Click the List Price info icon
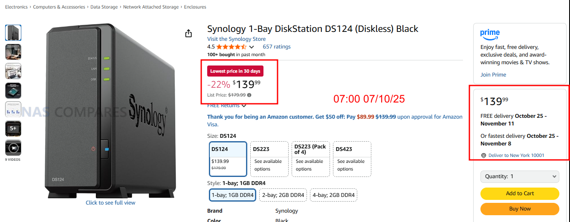Image resolution: width=570 pixels, height=222 pixels. 249,95
